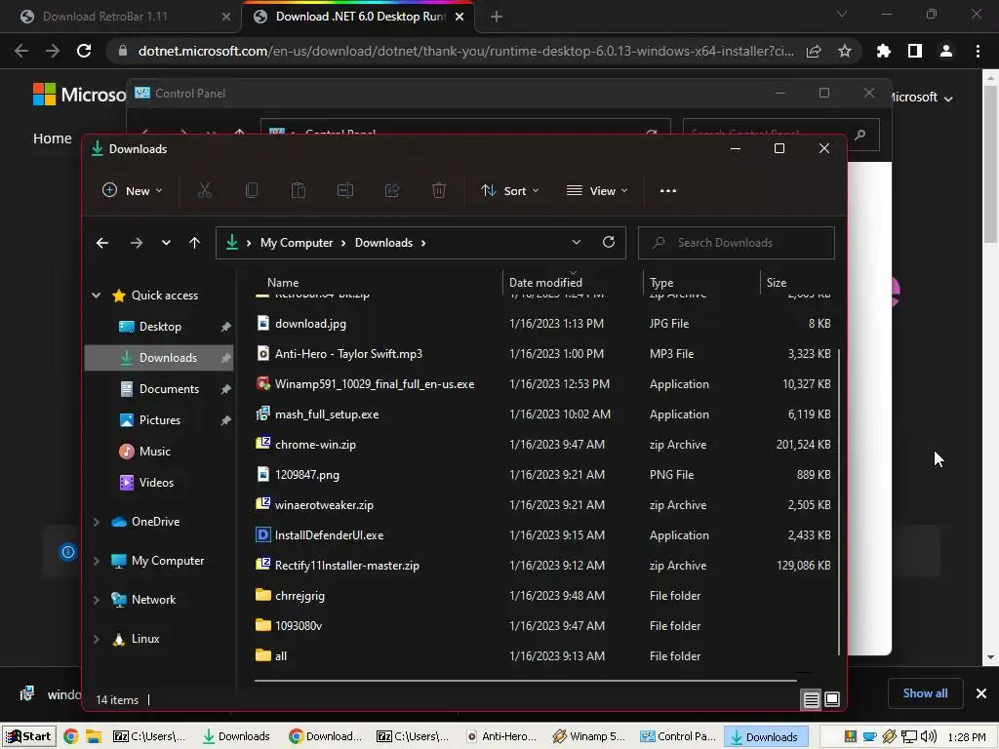Switch to Winamp taskbar button
This screenshot has height=749, width=999.
(x=589, y=736)
